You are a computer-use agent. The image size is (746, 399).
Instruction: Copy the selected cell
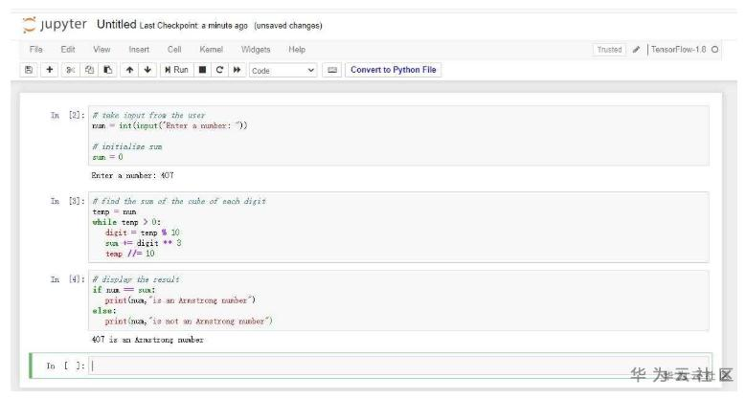click(86, 70)
